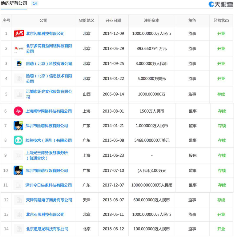
Task: Click the date 2014-01-21
Action: [x=113, y=126]
